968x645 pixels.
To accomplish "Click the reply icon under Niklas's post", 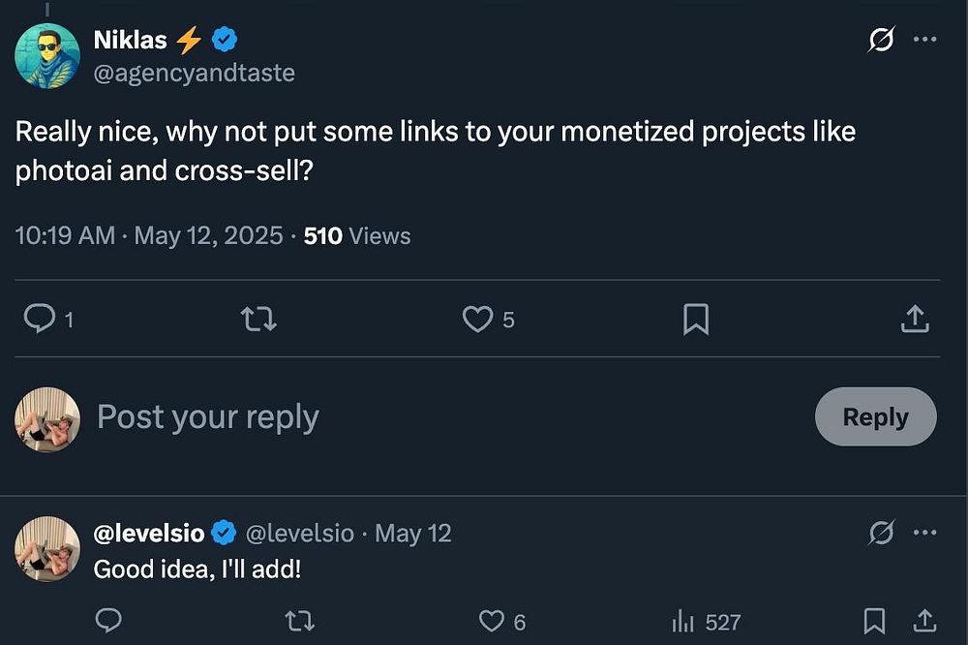I will (x=40, y=319).
